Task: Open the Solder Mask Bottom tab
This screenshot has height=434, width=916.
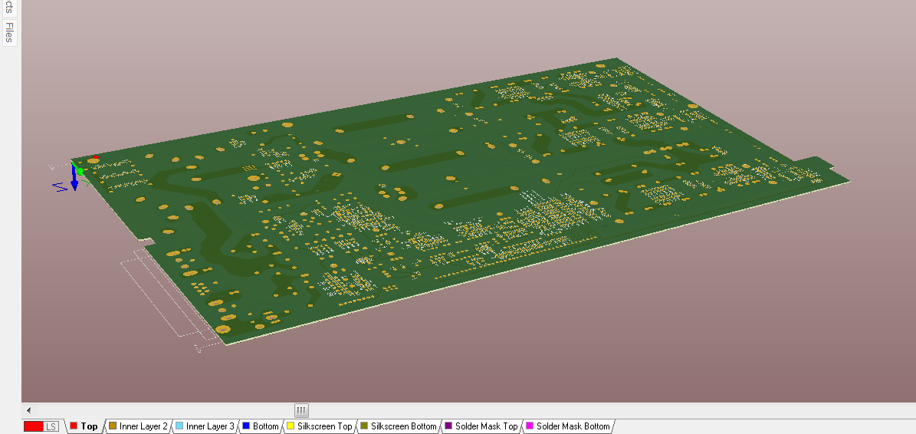Action: (x=573, y=426)
